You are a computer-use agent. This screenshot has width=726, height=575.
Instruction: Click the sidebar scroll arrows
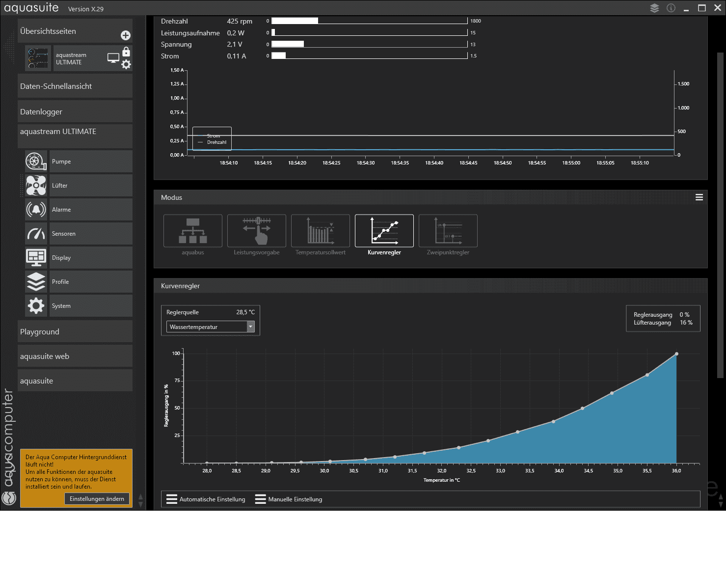coord(141,500)
